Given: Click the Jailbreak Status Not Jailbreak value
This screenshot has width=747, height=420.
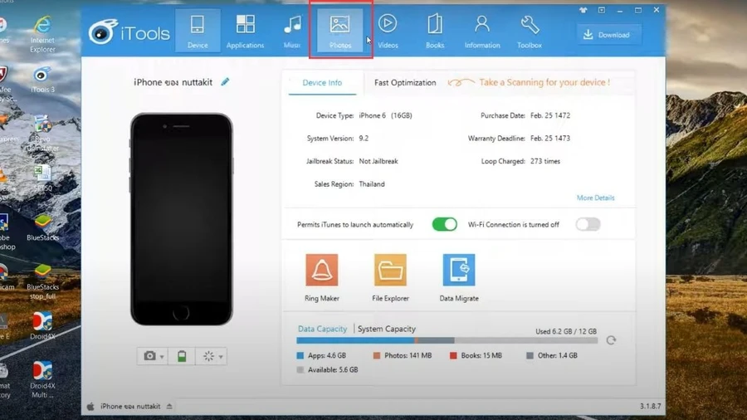Looking at the screenshot, I should click(378, 161).
